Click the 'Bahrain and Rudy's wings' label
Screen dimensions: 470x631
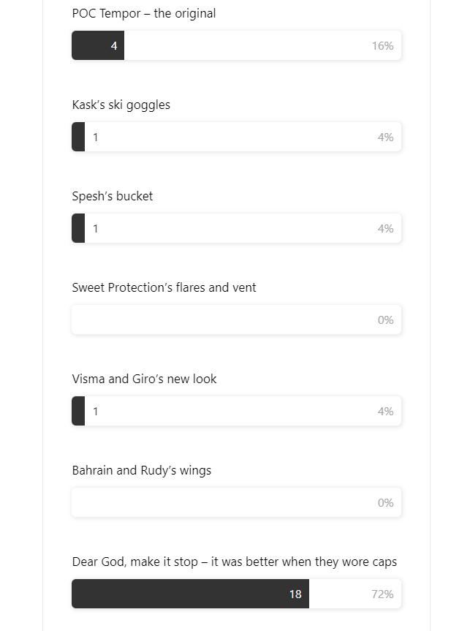[x=142, y=470]
